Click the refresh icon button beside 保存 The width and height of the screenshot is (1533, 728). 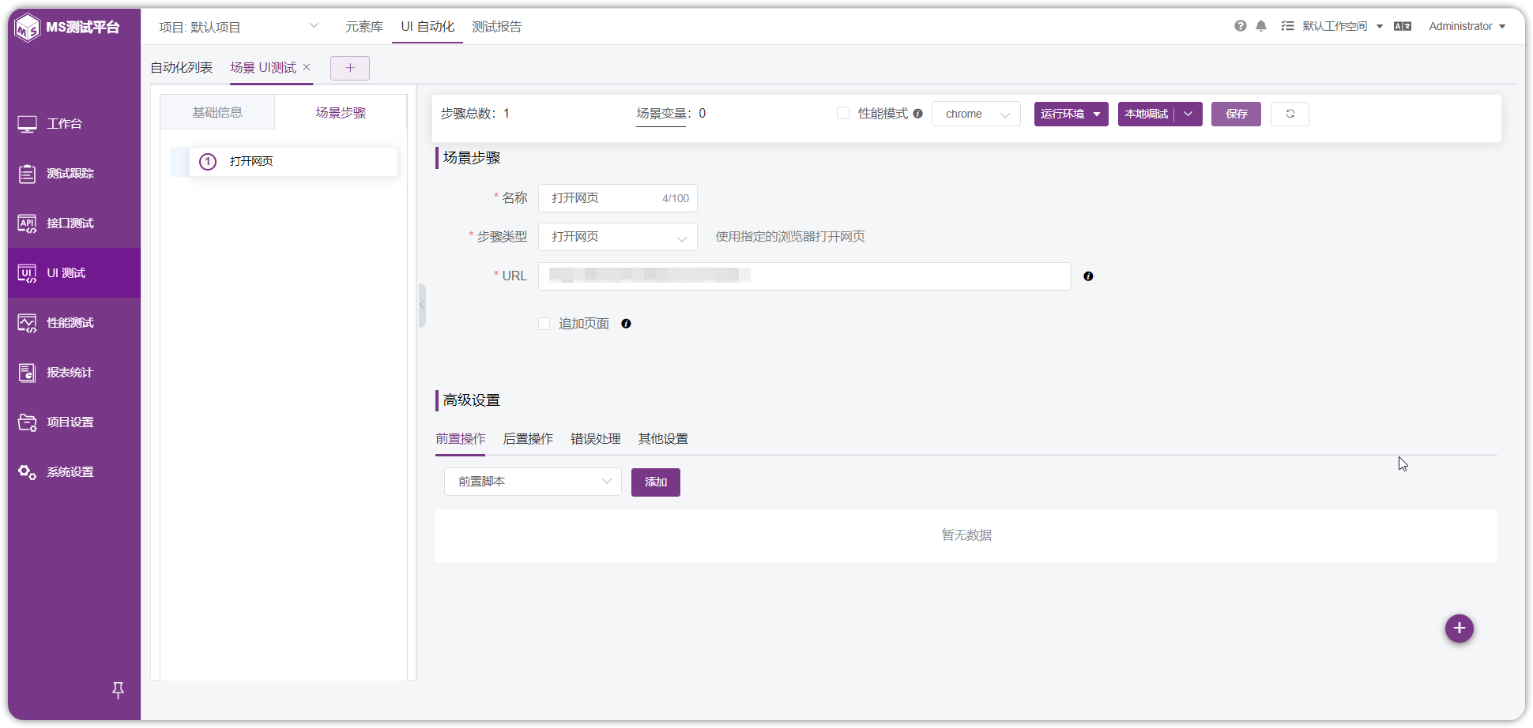click(x=1290, y=114)
